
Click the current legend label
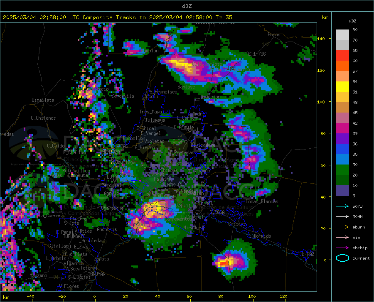(361, 258)
